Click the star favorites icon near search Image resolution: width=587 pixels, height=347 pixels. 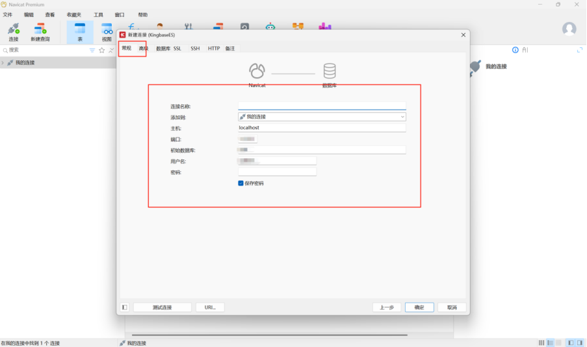(x=101, y=50)
